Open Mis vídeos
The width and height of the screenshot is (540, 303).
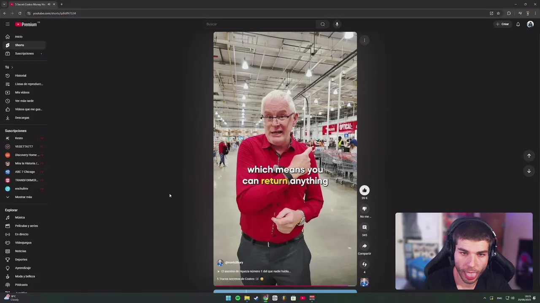(24, 93)
